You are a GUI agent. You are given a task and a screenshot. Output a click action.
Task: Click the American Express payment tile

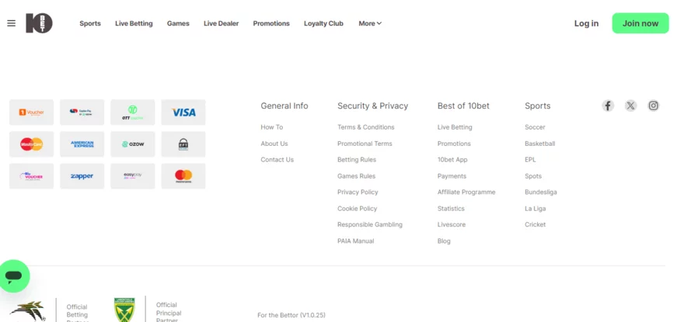pyautogui.click(x=82, y=144)
